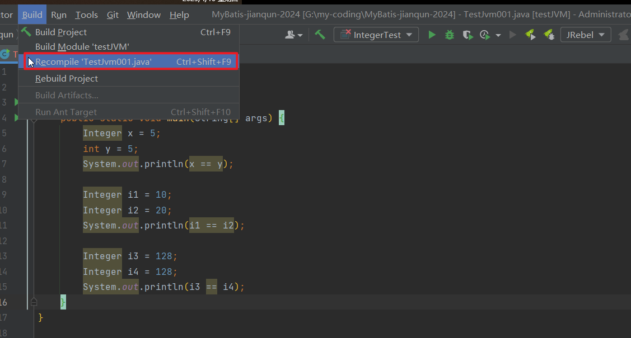Click the user accounts icon in toolbar

point(290,35)
